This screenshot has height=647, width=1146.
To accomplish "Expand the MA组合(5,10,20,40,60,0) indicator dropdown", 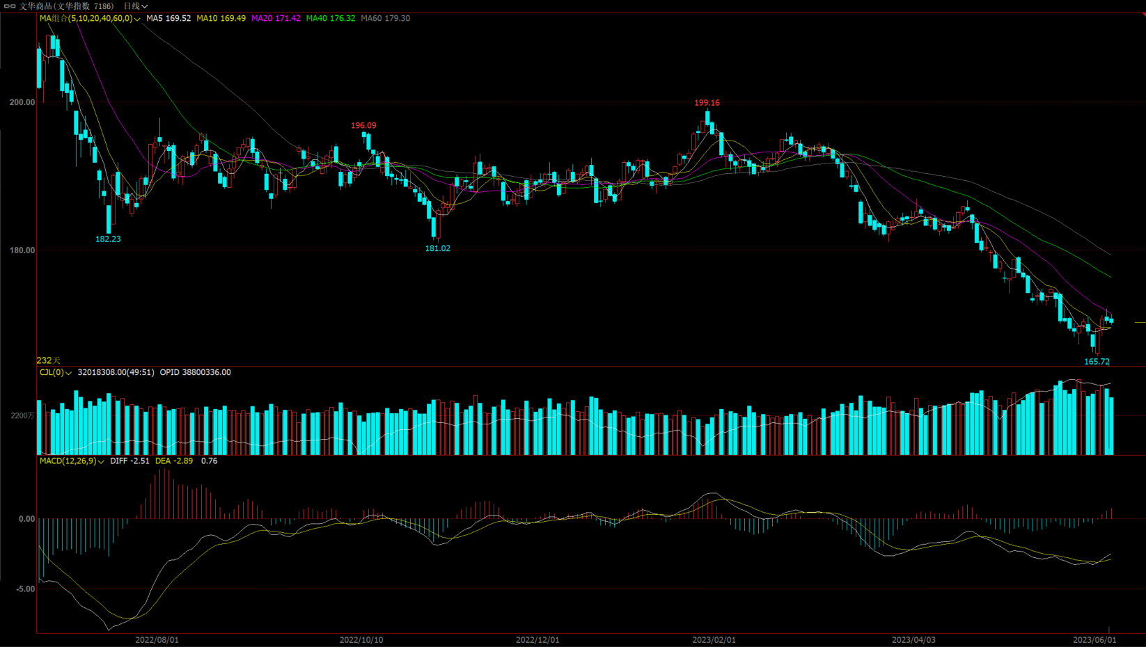I will tap(90, 18).
